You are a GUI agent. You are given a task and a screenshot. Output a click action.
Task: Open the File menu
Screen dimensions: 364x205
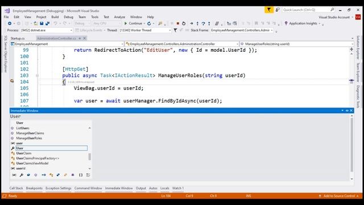tap(6, 17)
